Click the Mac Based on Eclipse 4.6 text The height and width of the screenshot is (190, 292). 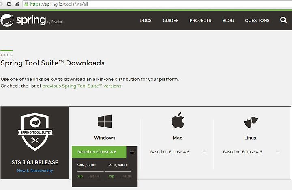(170, 152)
